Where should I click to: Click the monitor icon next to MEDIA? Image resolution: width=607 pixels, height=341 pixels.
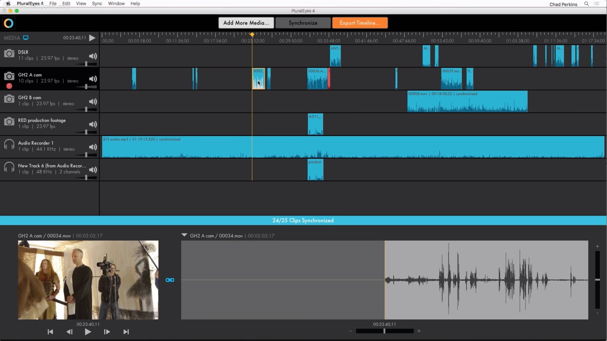26,38
